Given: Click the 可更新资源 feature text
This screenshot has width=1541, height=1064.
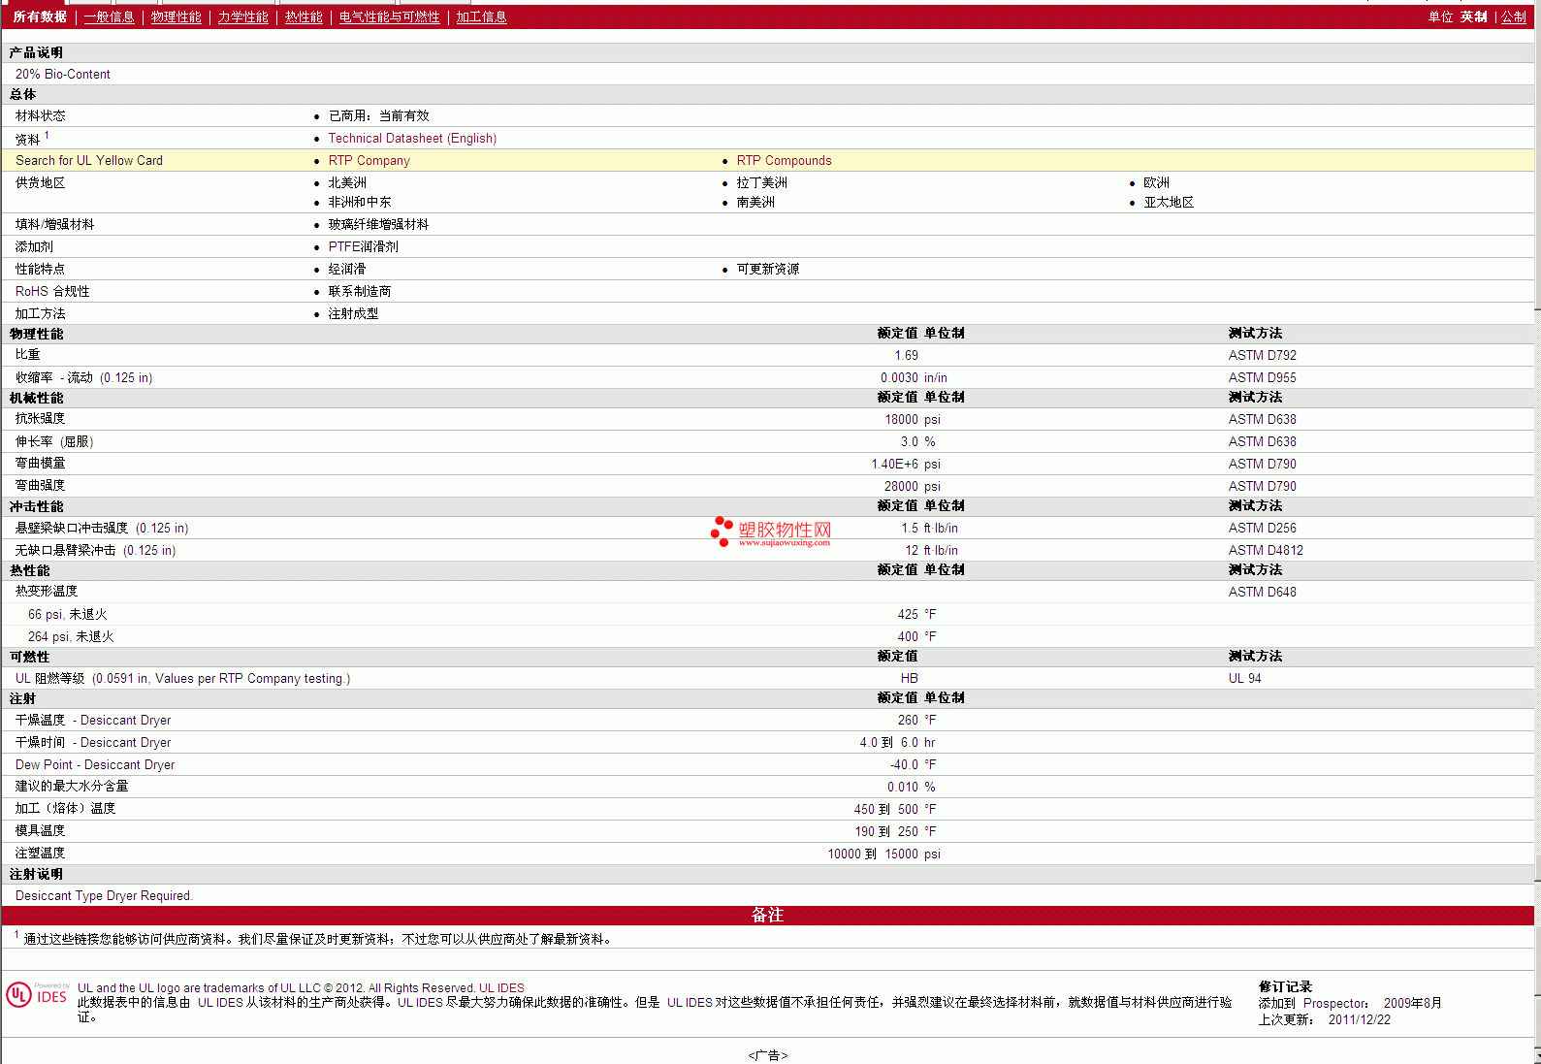Looking at the screenshot, I should [x=768, y=269].
